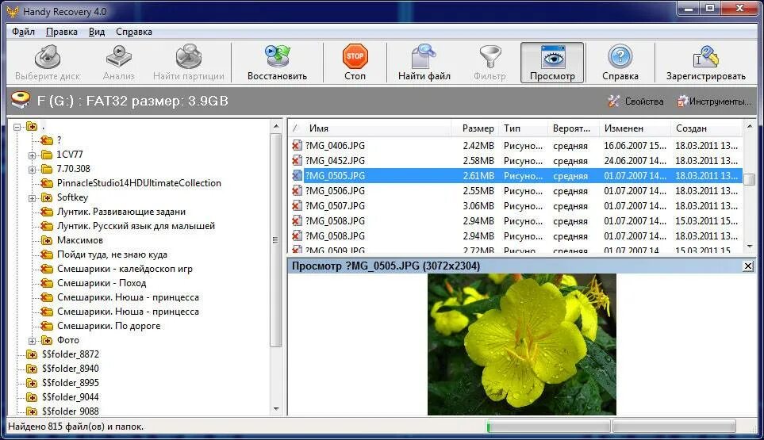764x440 pixels.
Task: Click the deleted-file icon of ?MG_0506.JPG
Action: click(x=297, y=191)
